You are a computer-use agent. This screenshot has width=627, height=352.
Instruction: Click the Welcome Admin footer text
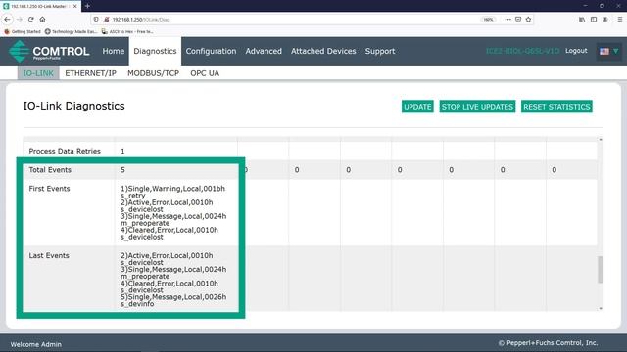pyautogui.click(x=36, y=344)
